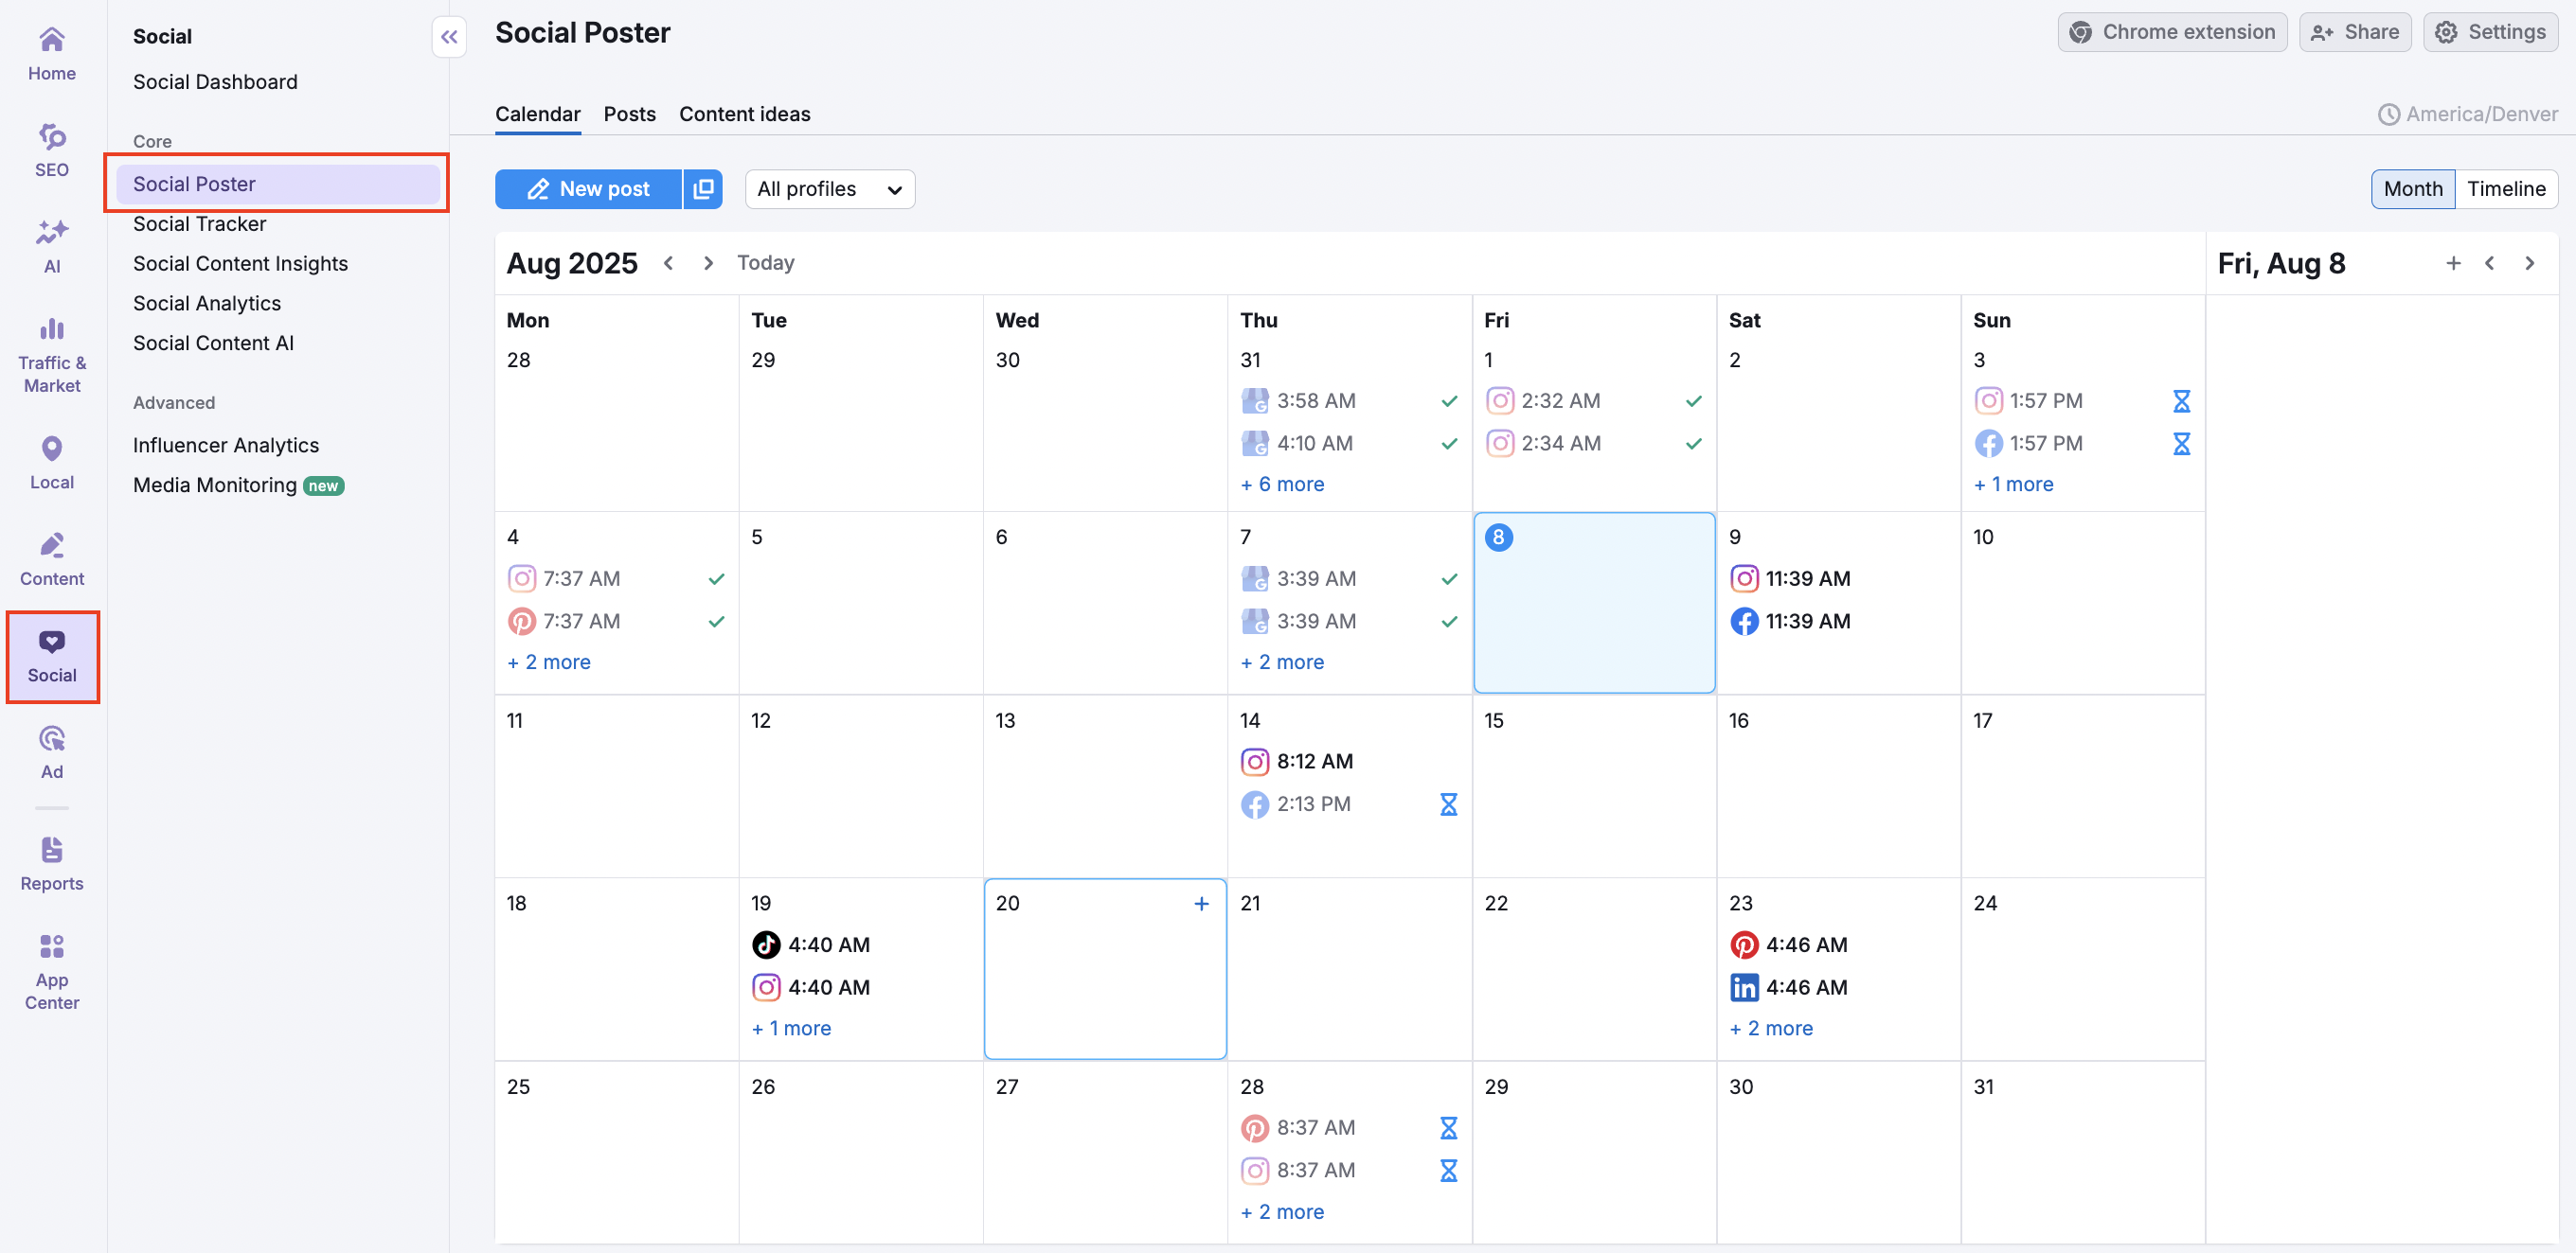
Task: Open Social Tracker in the menu
Action: point(199,224)
